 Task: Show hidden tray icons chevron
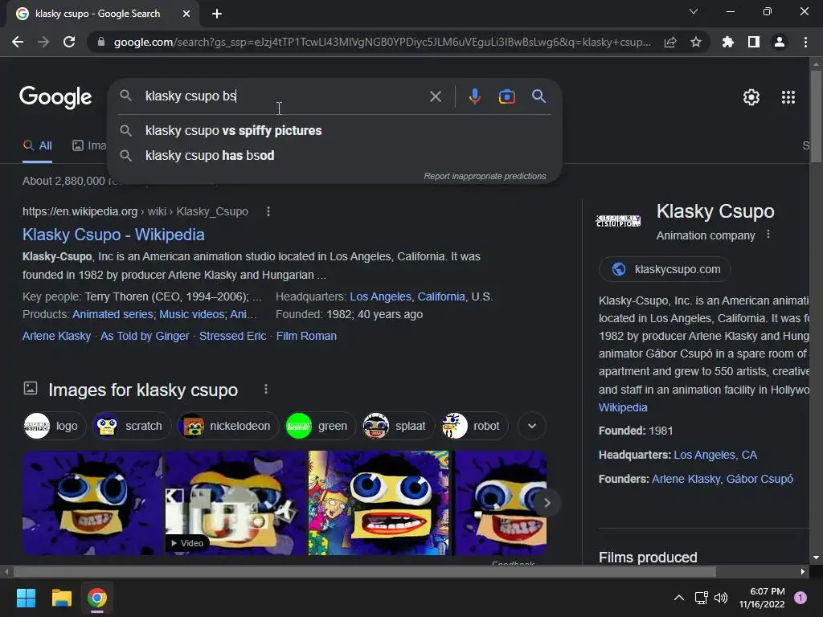(x=678, y=598)
